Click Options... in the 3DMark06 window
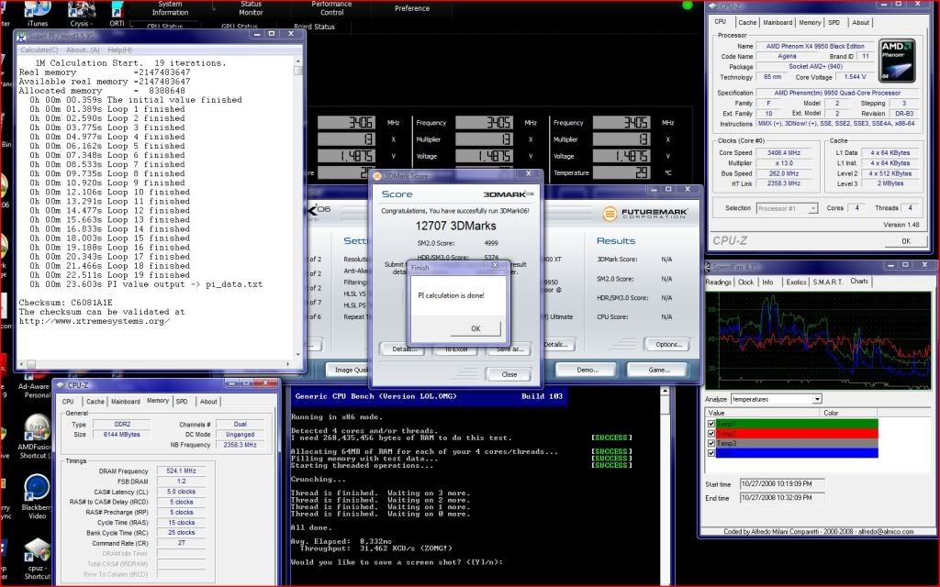Image resolution: width=940 pixels, height=587 pixels. click(x=668, y=345)
